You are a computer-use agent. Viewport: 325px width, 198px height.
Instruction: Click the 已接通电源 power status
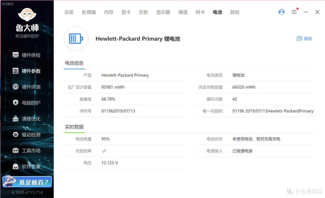242,151
